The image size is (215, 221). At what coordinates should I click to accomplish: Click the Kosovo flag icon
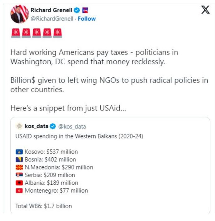tap(19, 152)
